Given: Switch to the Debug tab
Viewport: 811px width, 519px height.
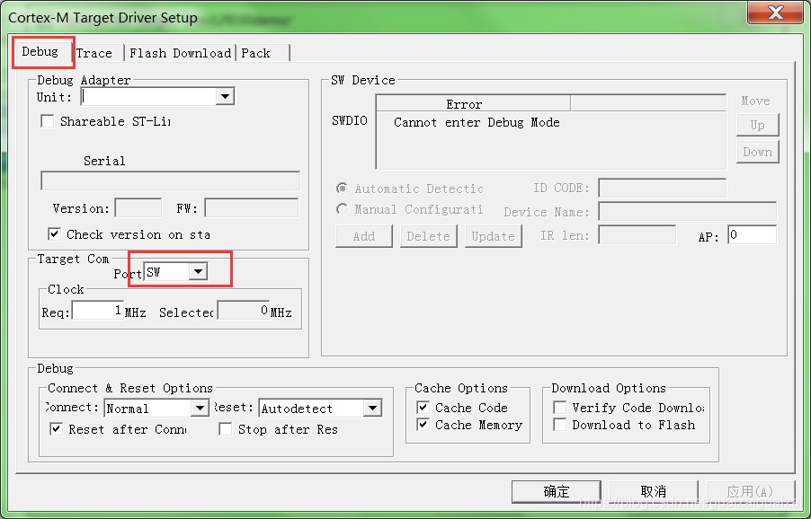Looking at the screenshot, I should 41,52.
